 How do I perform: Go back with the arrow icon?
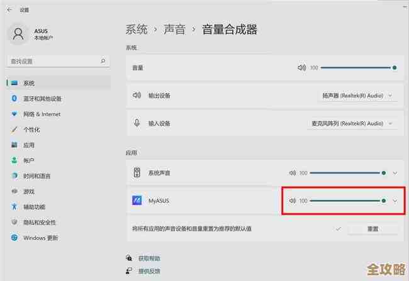coord(9,10)
